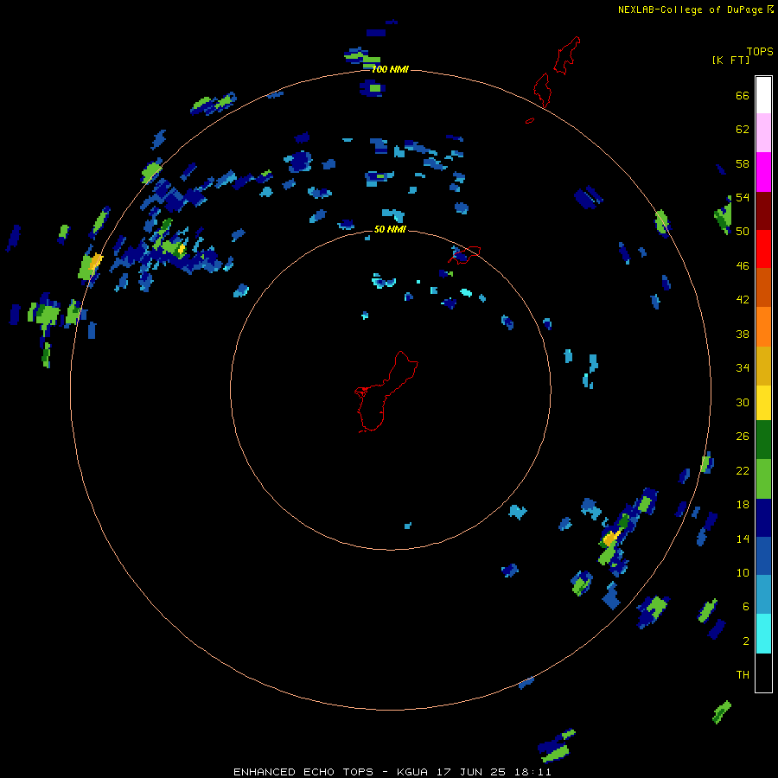Screen dimensions: 778x778
Task: Click the 18 legend value
Action: [x=743, y=505]
